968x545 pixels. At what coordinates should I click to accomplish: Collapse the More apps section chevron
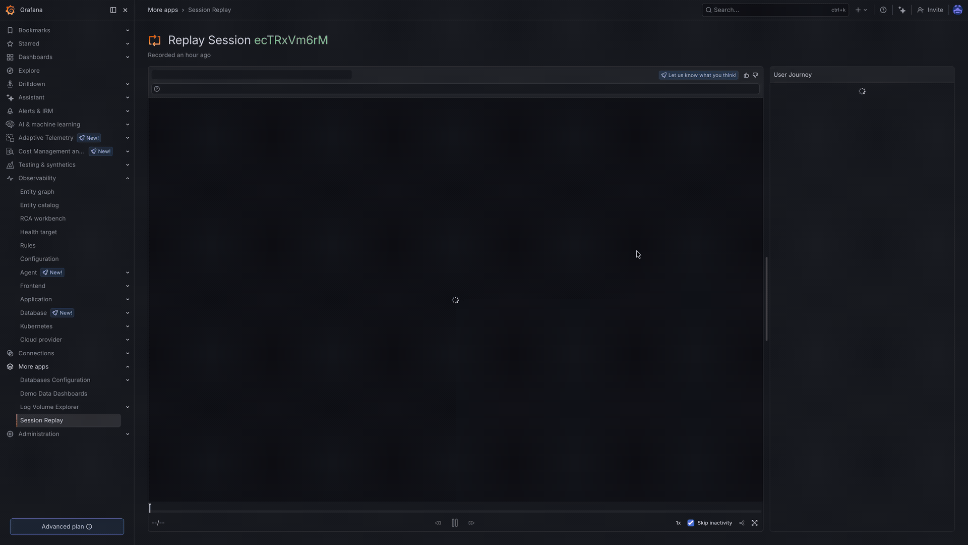pyautogui.click(x=128, y=367)
